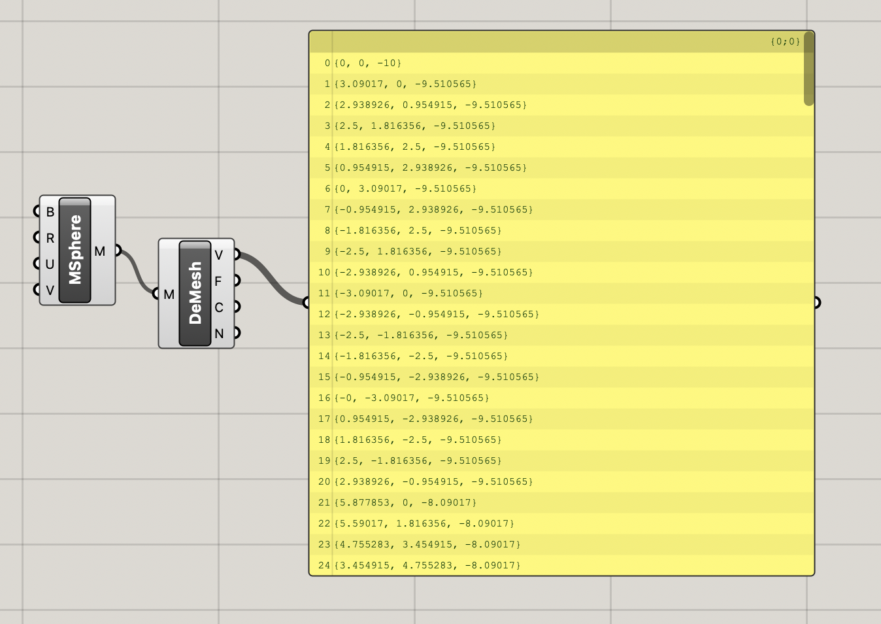Click the V output of DeMesh

(219, 254)
